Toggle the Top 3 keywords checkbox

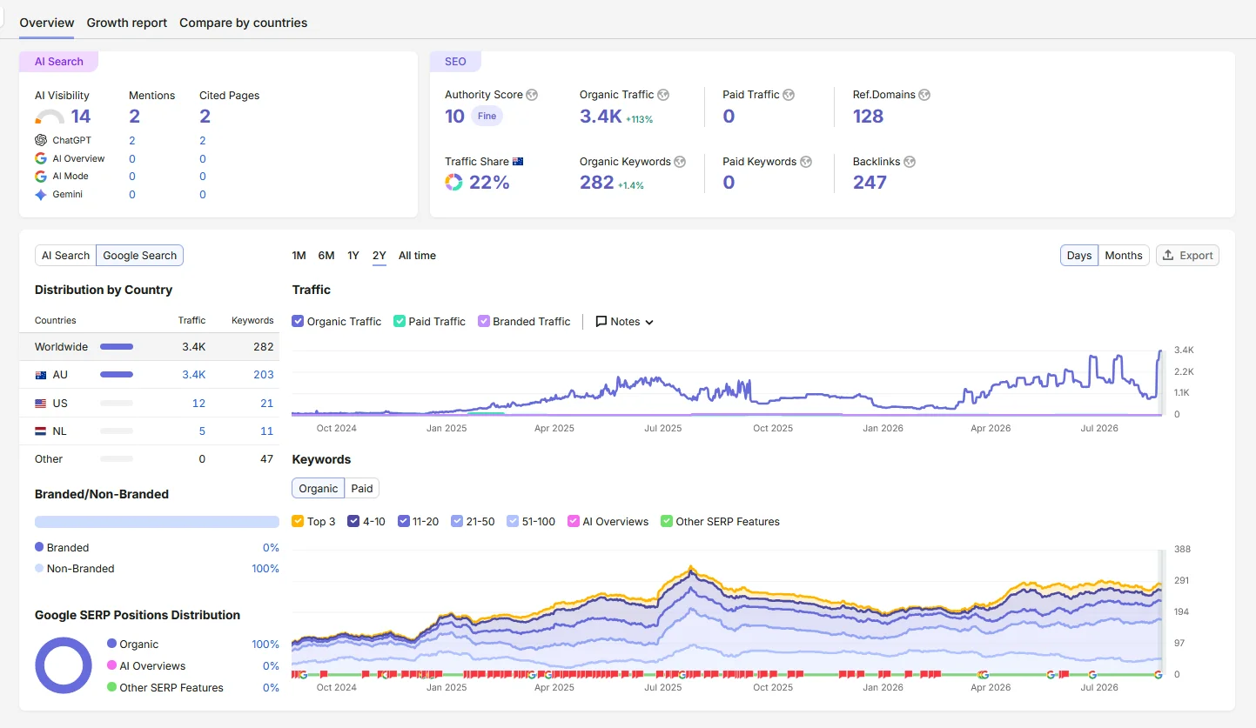(298, 522)
